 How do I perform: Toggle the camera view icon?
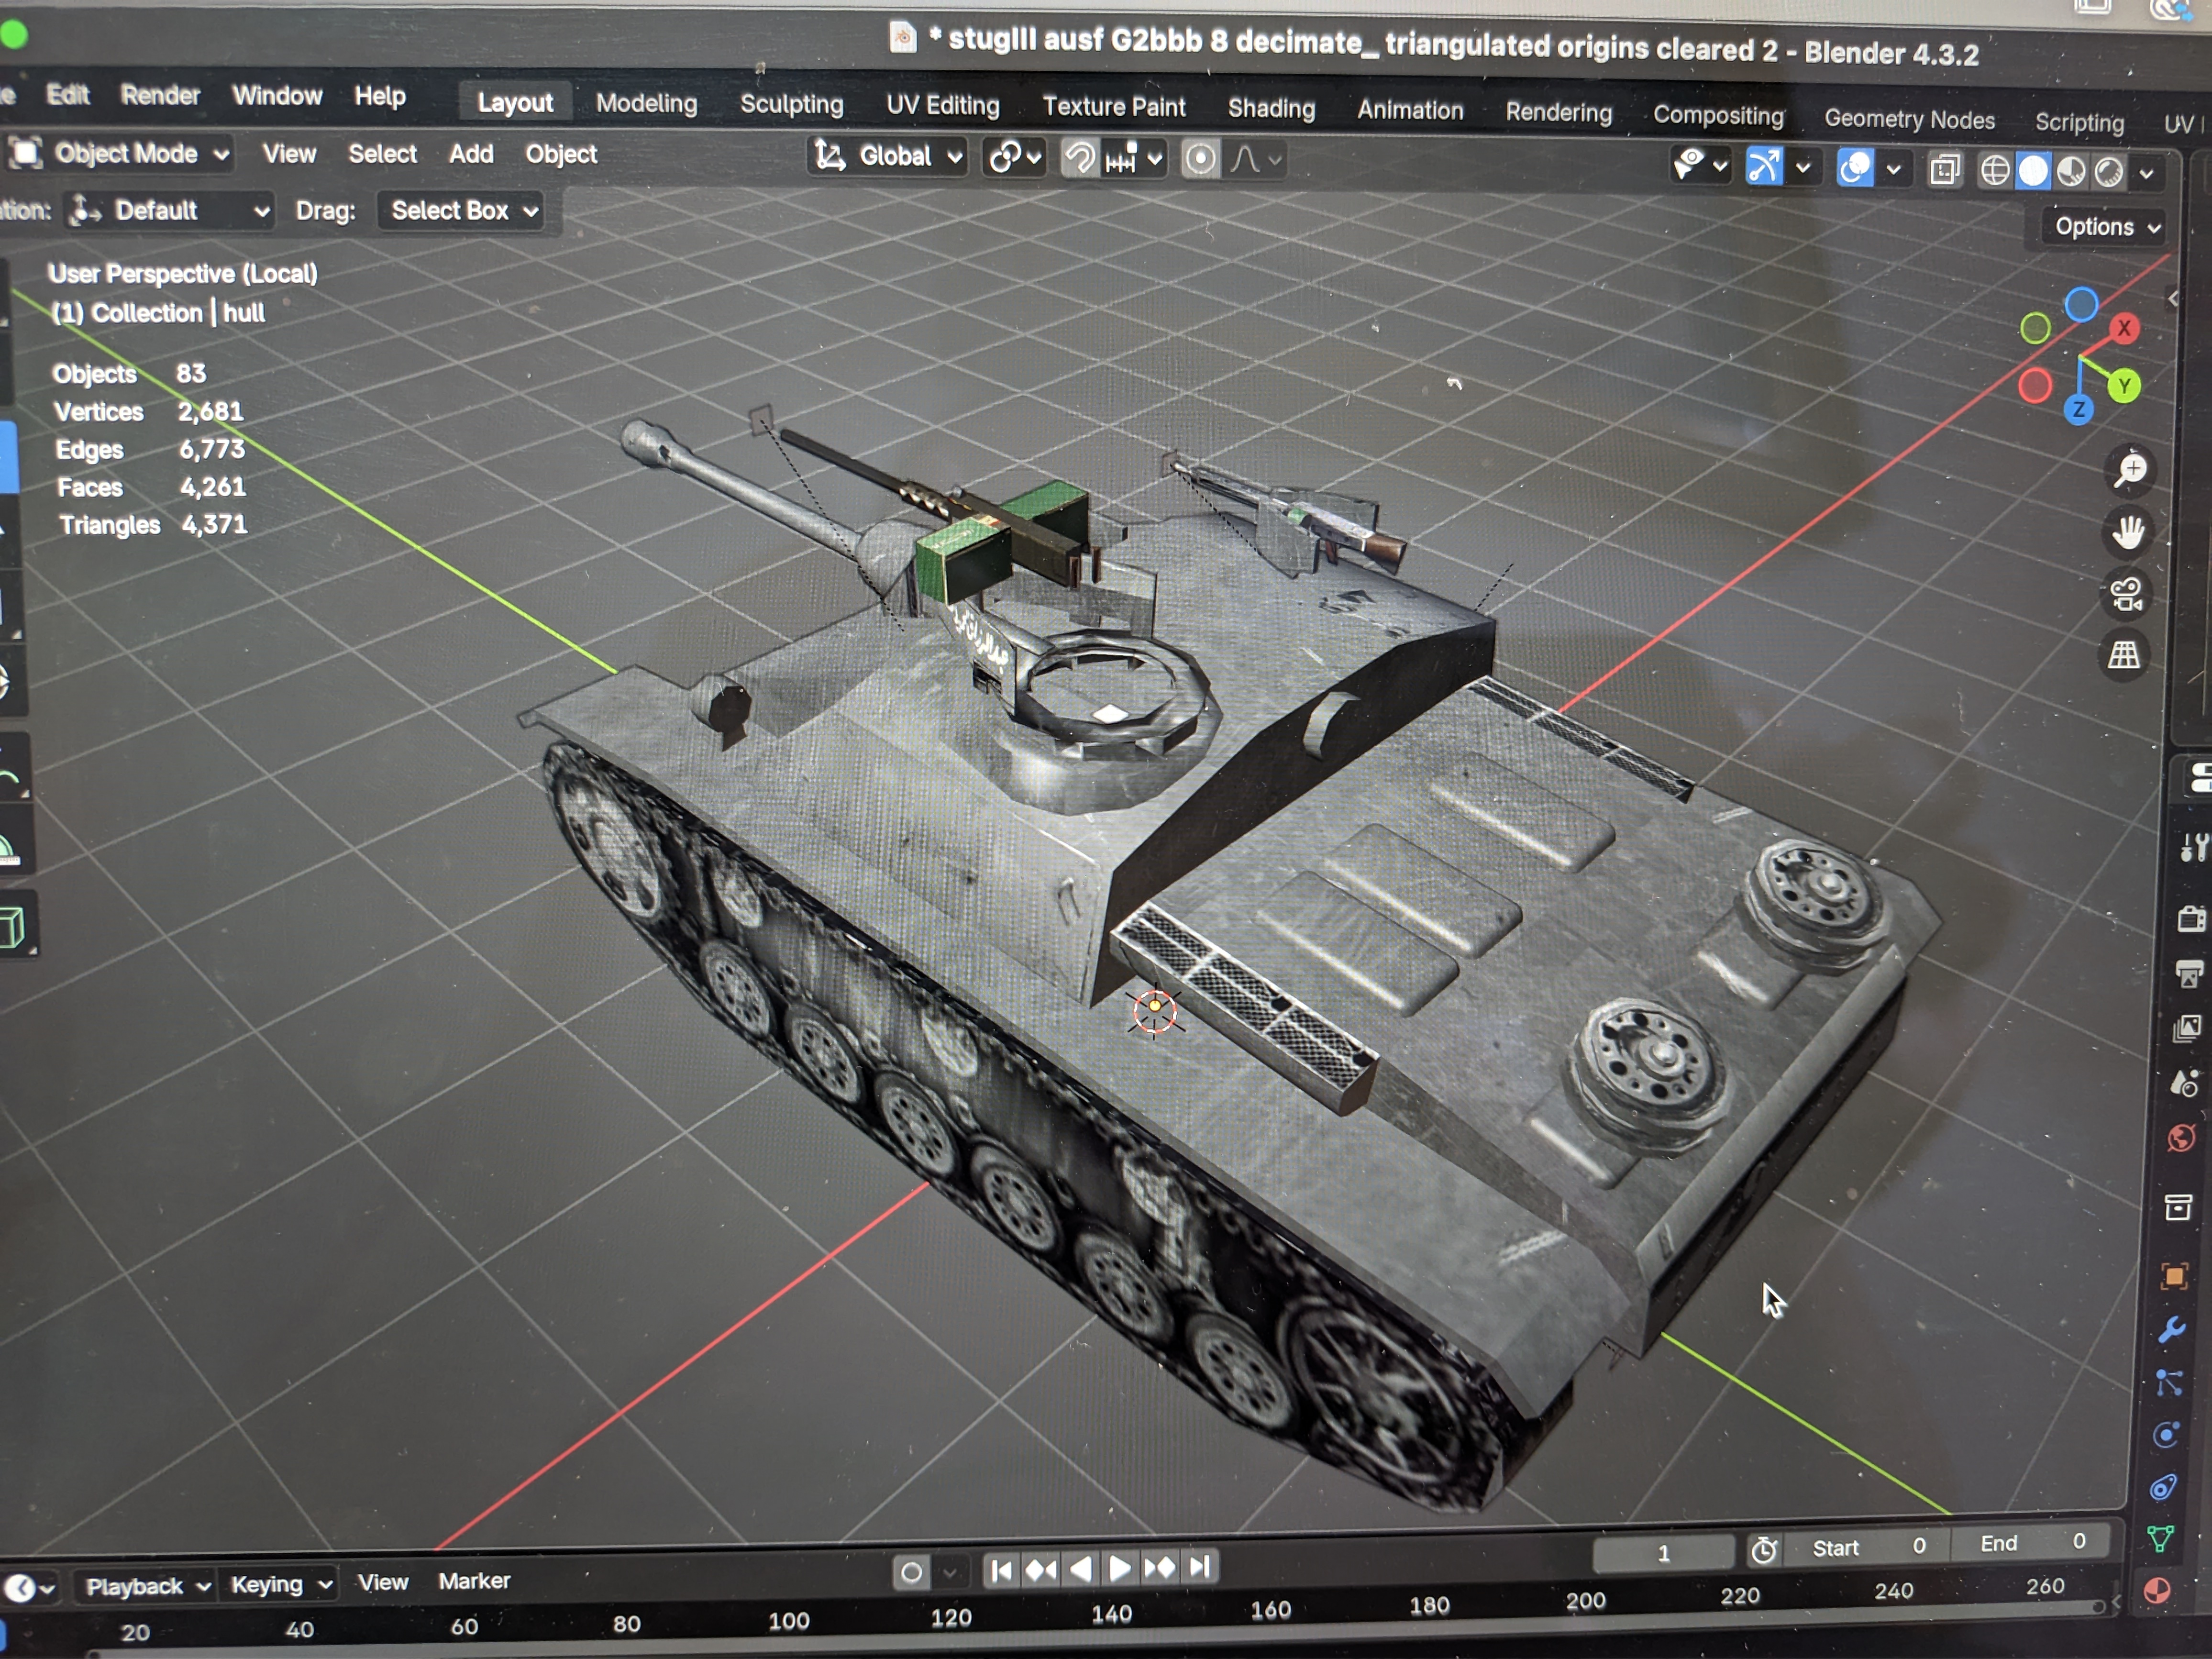pyautogui.click(x=2126, y=594)
